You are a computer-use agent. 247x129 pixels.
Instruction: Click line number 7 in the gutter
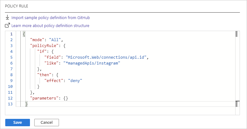(x=11, y=69)
